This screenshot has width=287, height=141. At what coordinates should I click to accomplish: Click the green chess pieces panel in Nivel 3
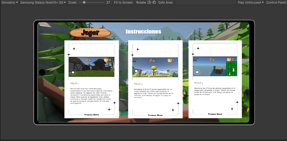[232, 69]
